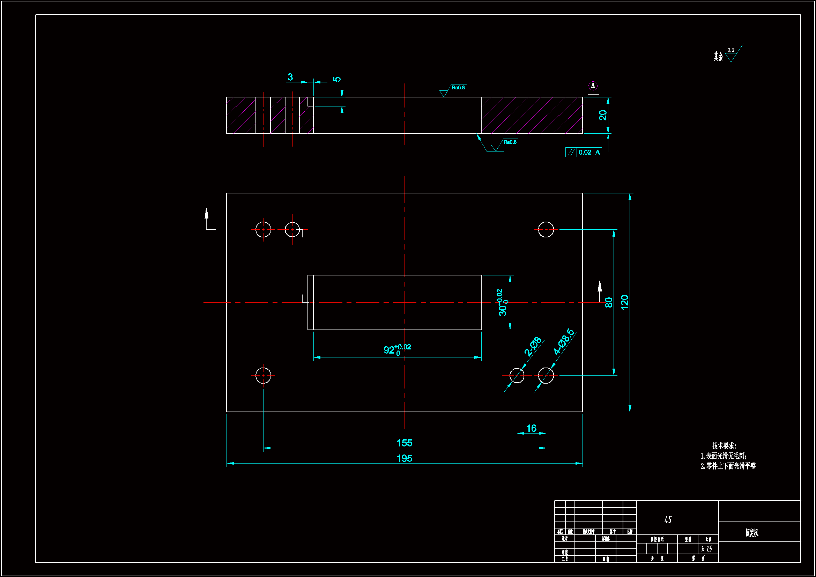Select the right hatched area of section view
Viewport: 816px width, 577px height.
tap(532, 115)
